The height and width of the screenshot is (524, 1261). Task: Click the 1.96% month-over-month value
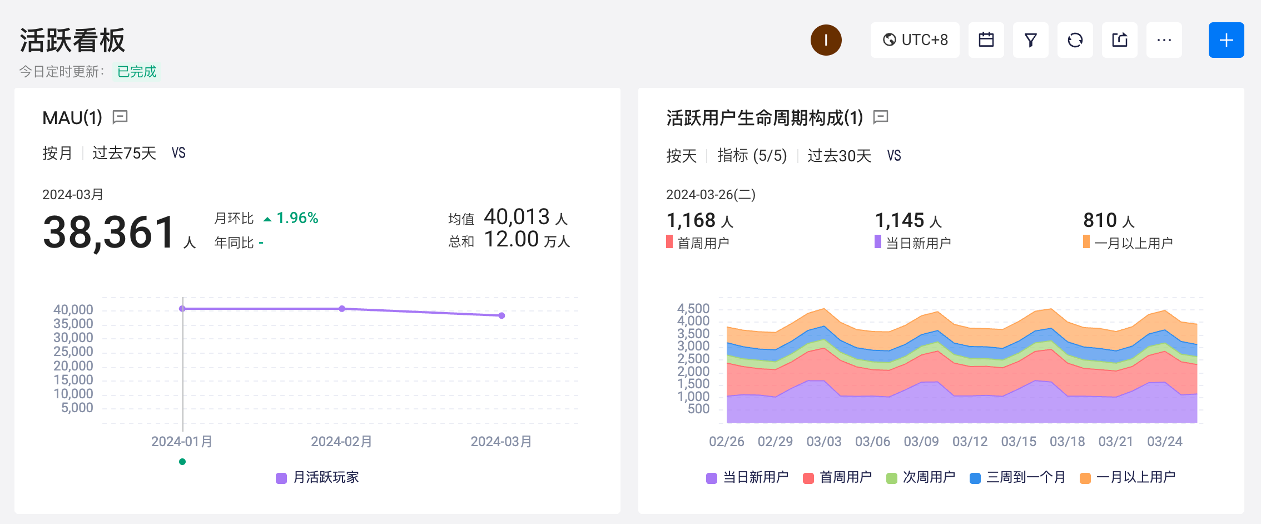(297, 218)
